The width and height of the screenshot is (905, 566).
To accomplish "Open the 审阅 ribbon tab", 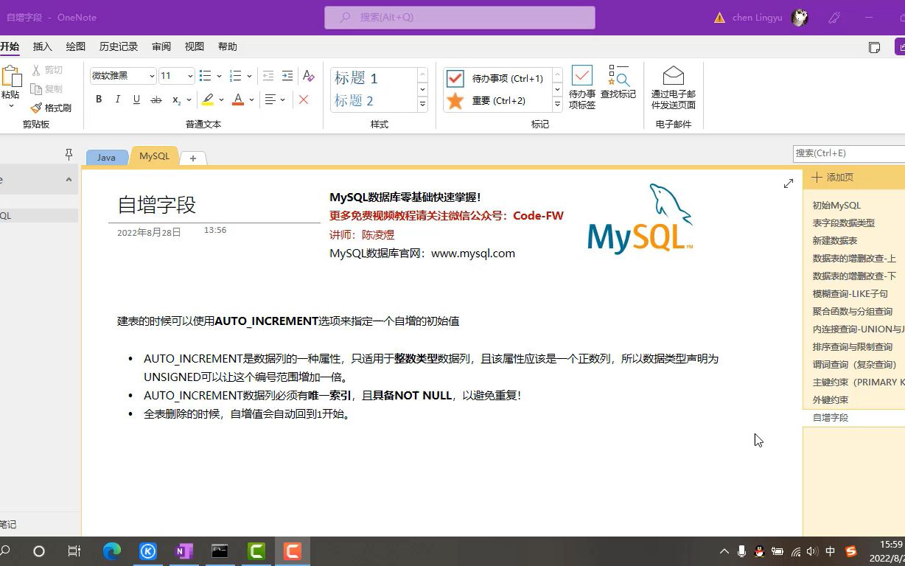I will click(161, 46).
